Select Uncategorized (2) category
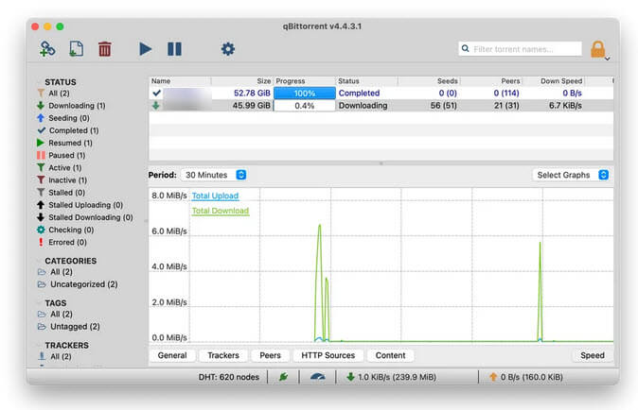Viewport: 638px width, 410px height. coord(78,284)
